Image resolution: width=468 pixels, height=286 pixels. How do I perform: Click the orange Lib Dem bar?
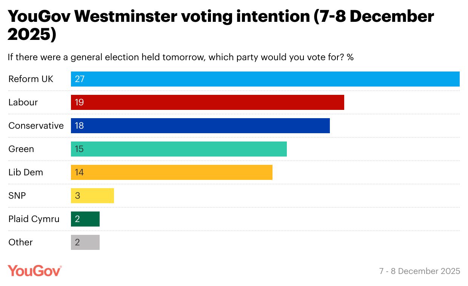click(171, 172)
